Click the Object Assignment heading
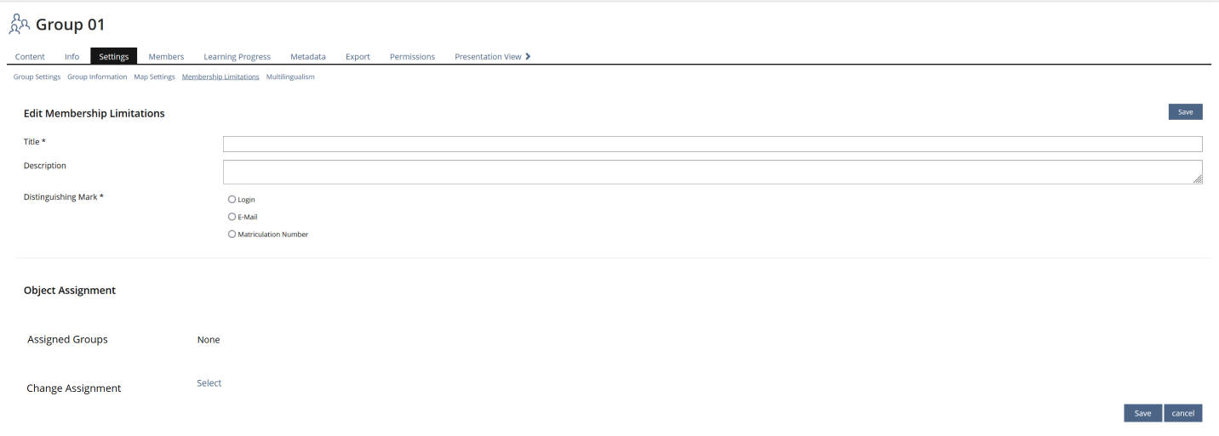 [70, 290]
